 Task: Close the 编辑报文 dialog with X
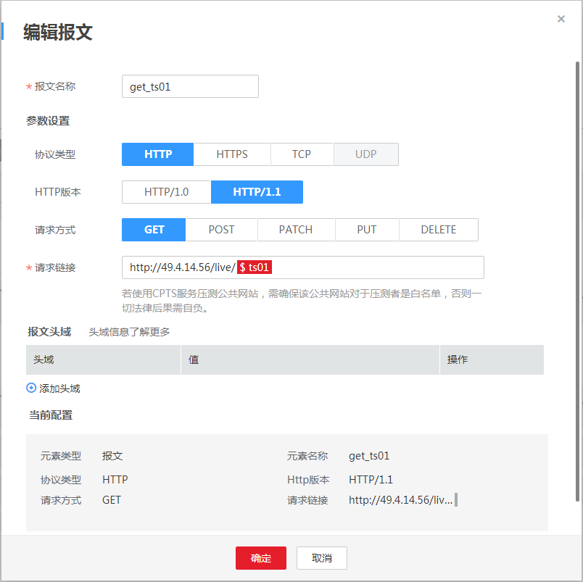click(561, 19)
